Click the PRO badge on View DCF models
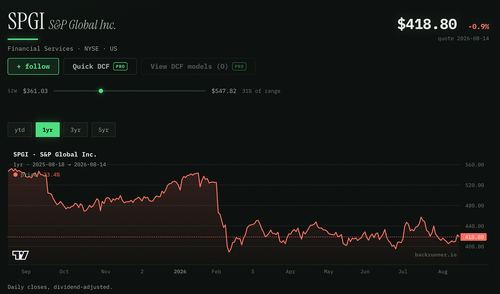Viewport: 500px width, 294px height. click(239, 66)
